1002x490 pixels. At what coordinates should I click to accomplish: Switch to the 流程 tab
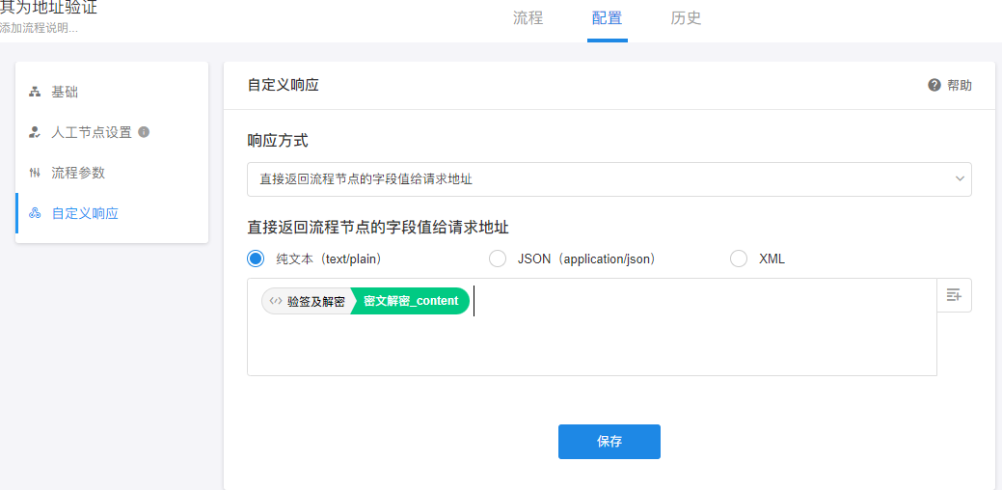tap(528, 17)
